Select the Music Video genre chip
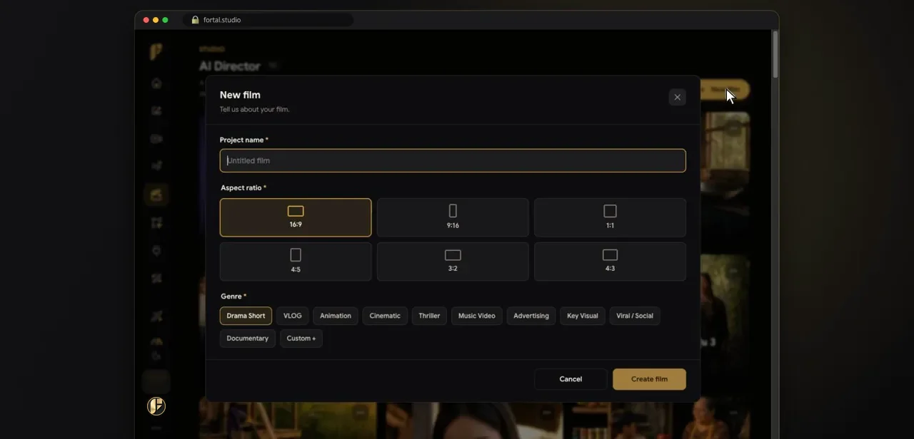 pos(476,316)
